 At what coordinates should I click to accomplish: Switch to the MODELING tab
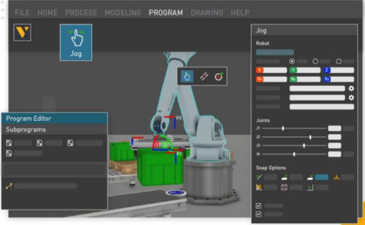pos(123,12)
